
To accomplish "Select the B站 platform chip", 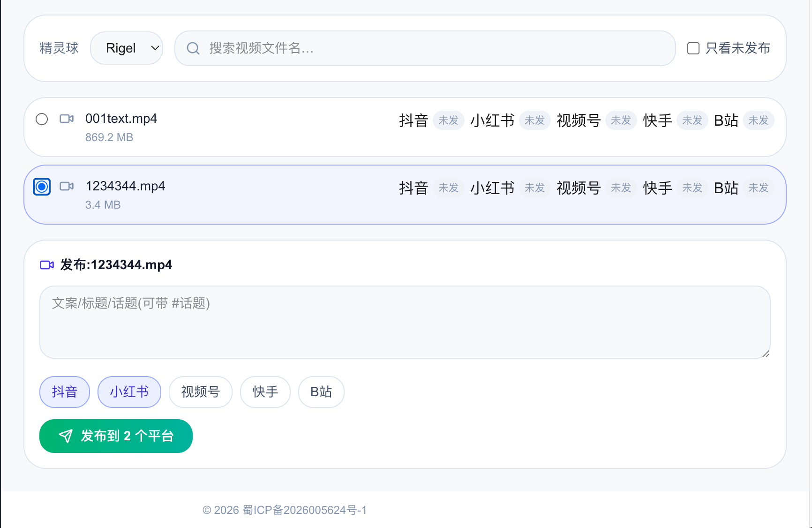I will pyautogui.click(x=321, y=392).
